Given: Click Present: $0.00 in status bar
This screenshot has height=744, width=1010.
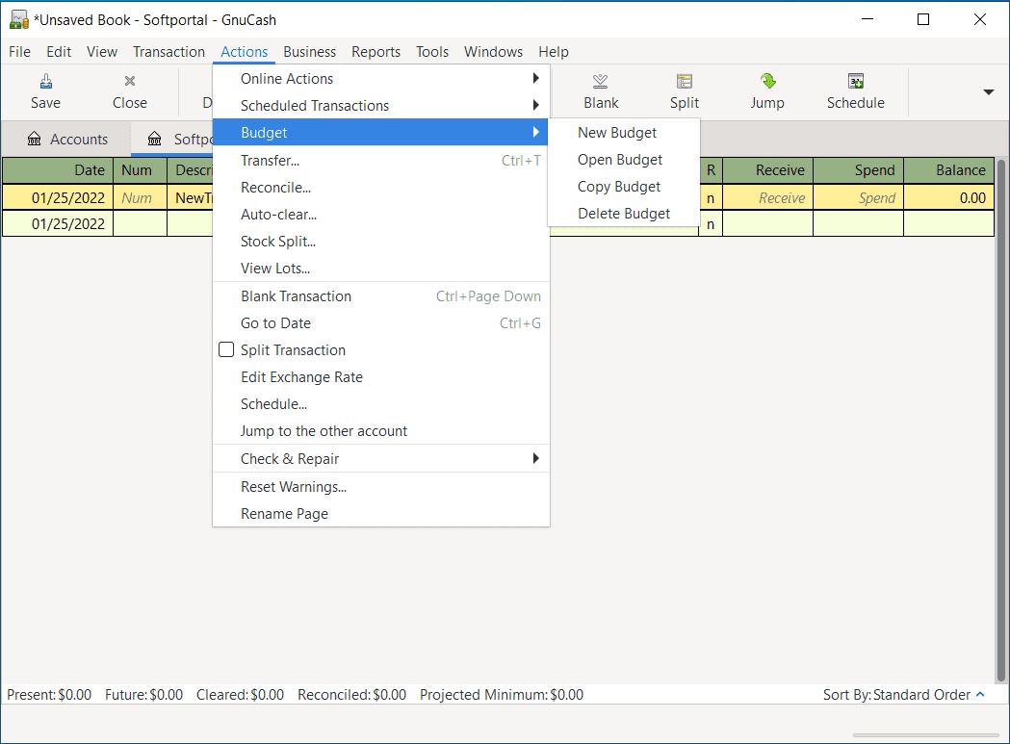Looking at the screenshot, I should [49, 694].
